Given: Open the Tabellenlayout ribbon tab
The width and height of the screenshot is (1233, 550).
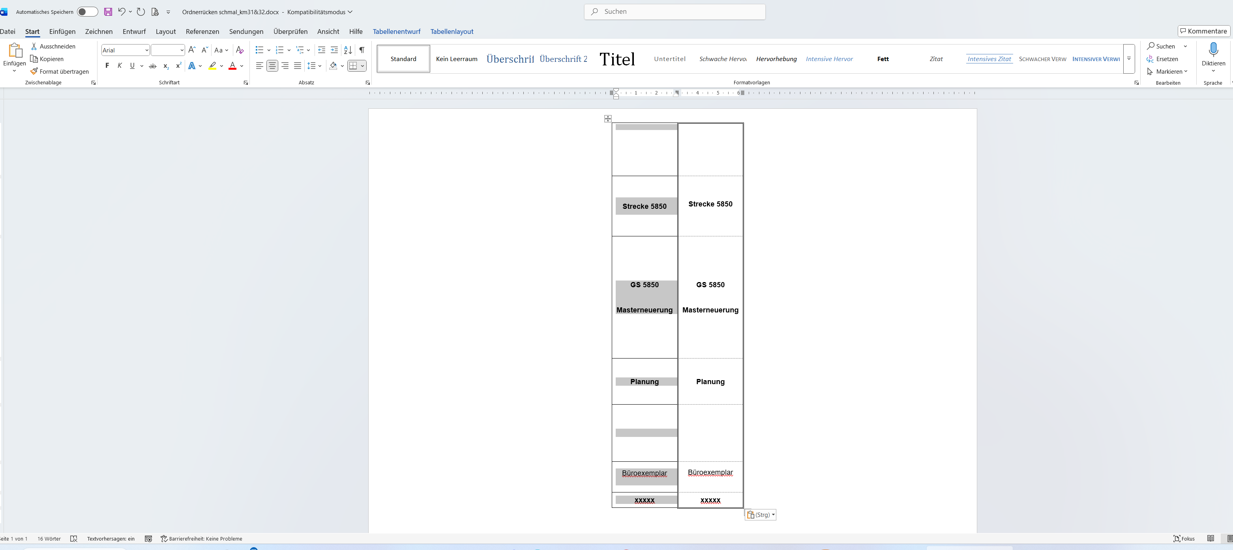Looking at the screenshot, I should 452,32.
